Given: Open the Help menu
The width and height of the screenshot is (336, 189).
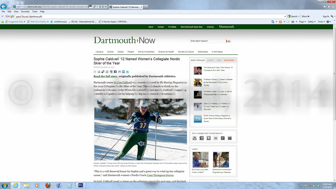Looking at the screenshot, I should [x=42, y=12].
